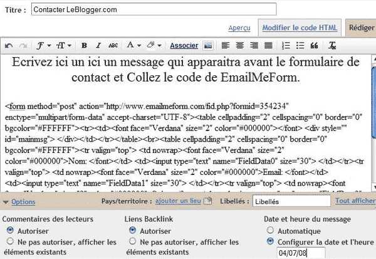Collapse the Options section triangle
Viewport: 376px width, 259px height.
[x=6, y=202]
